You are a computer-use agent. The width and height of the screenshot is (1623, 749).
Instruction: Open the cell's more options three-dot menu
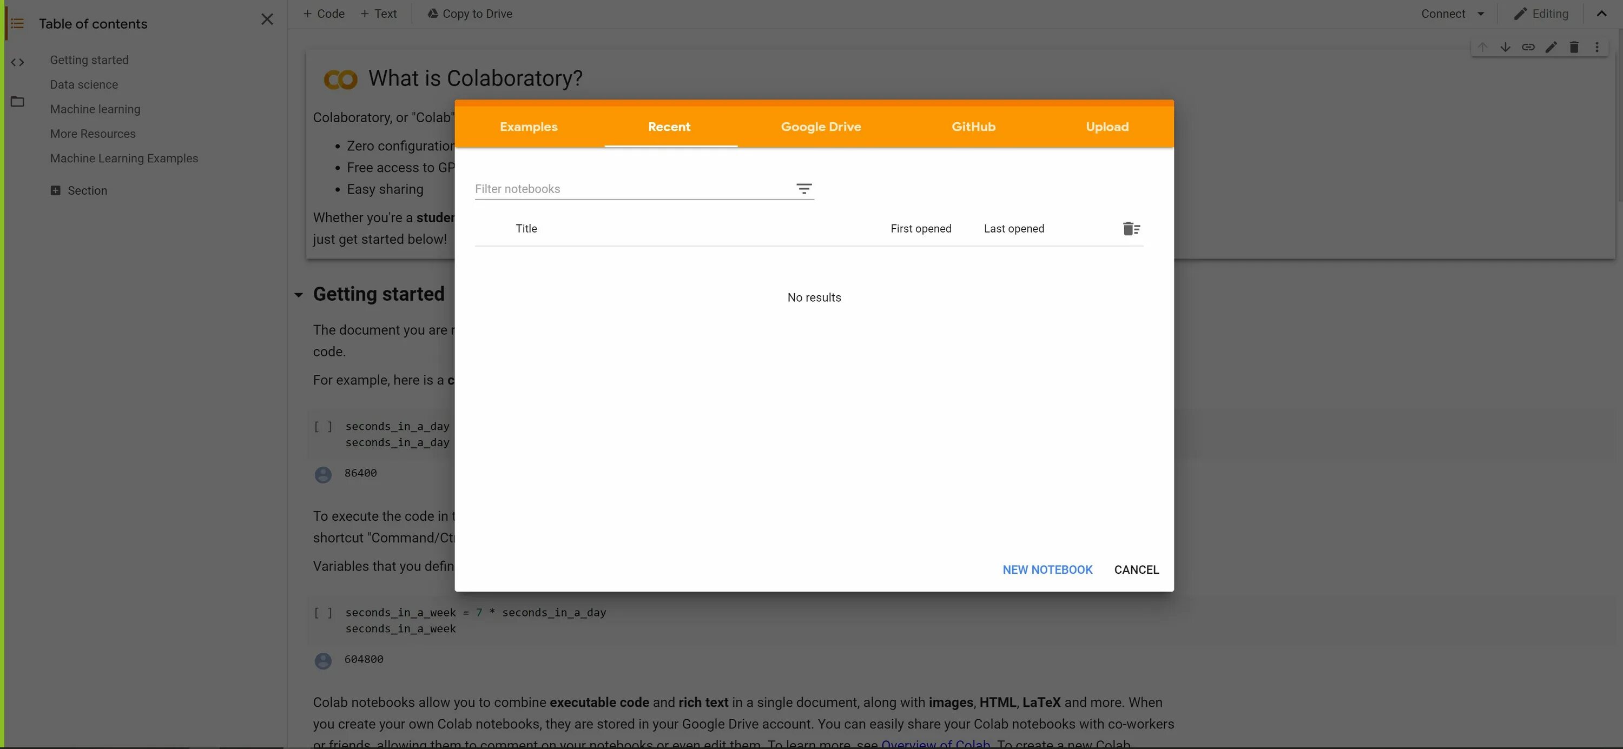click(1596, 47)
